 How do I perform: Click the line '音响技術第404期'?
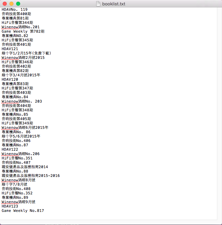tap(16, 106)
